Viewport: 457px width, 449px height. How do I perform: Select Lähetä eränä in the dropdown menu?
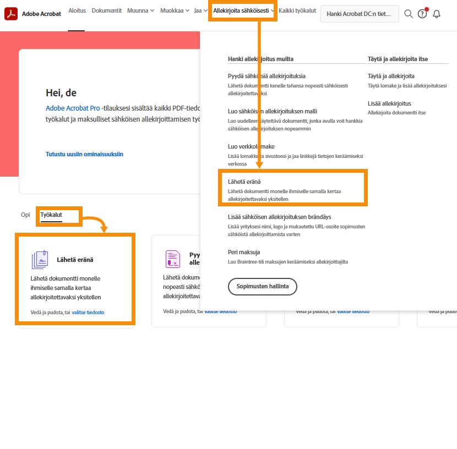pos(244,182)
